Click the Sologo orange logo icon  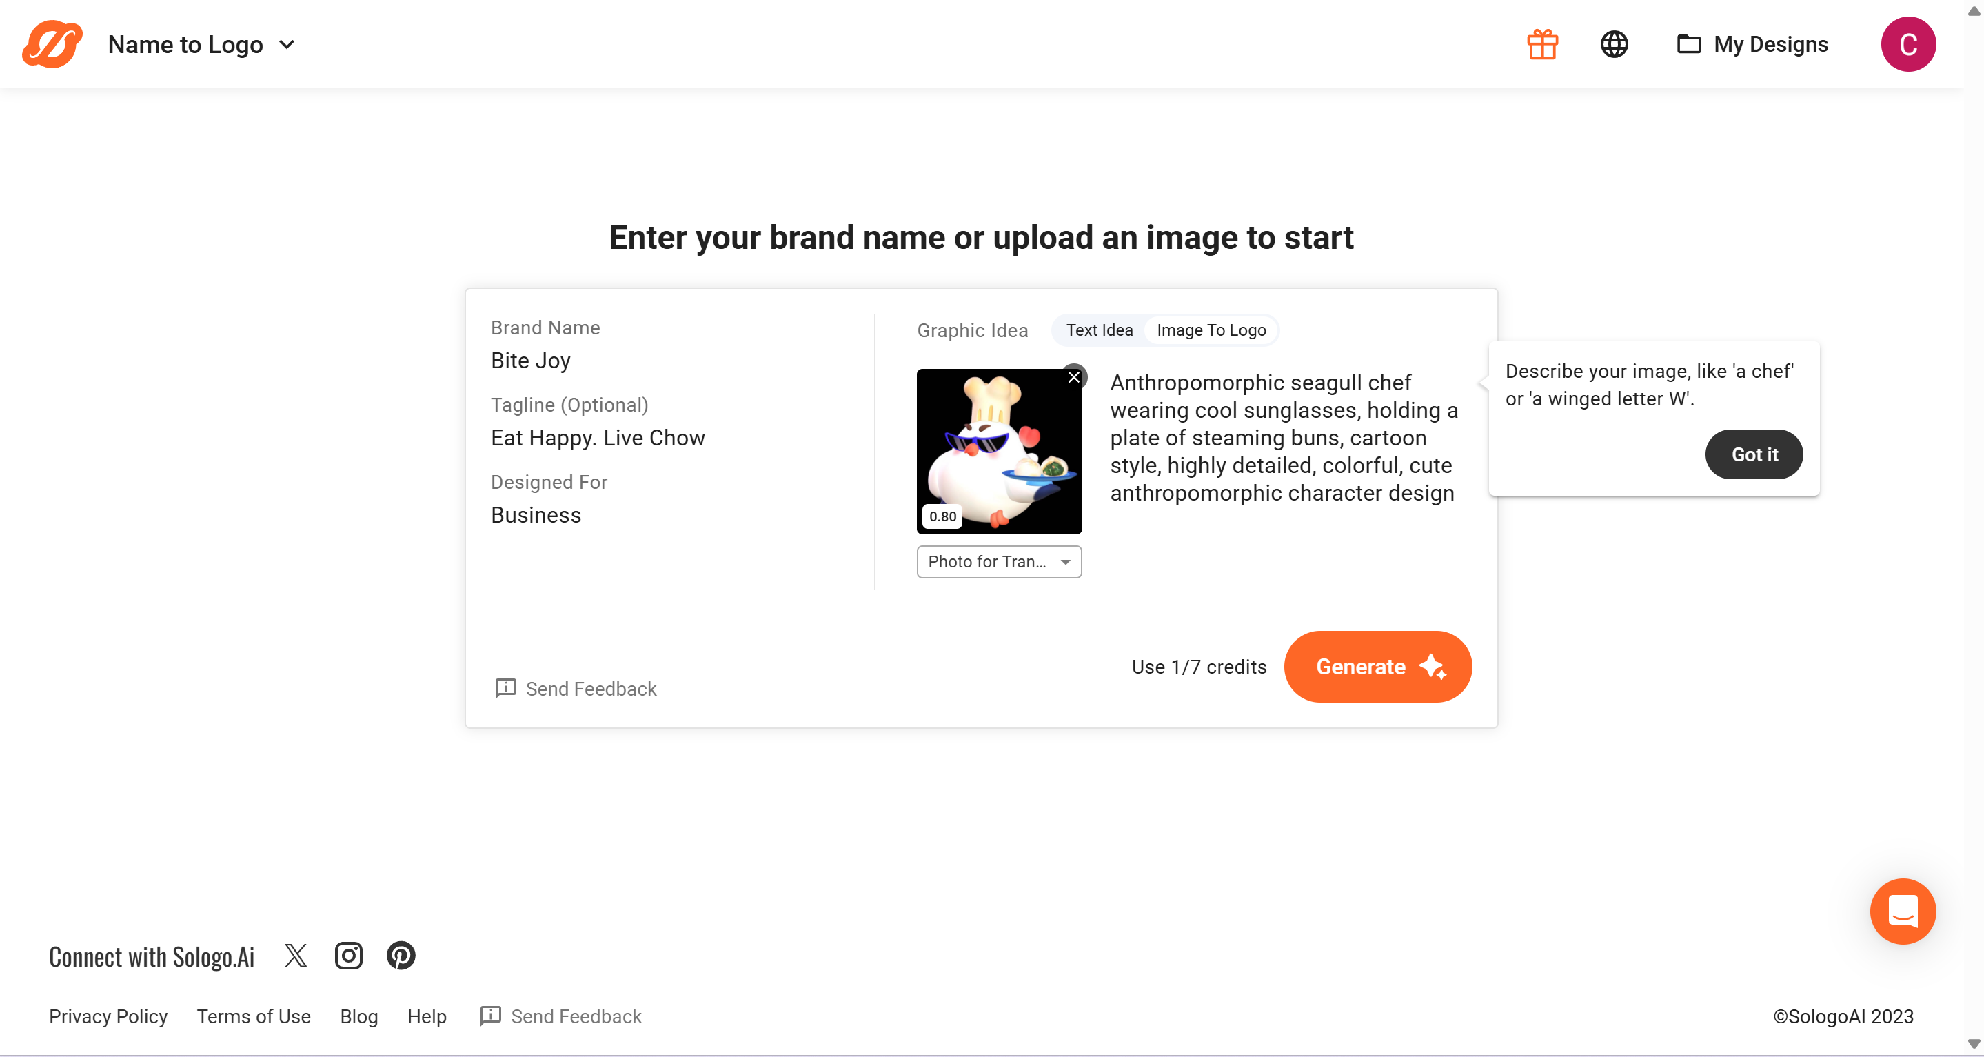point(52,44)
